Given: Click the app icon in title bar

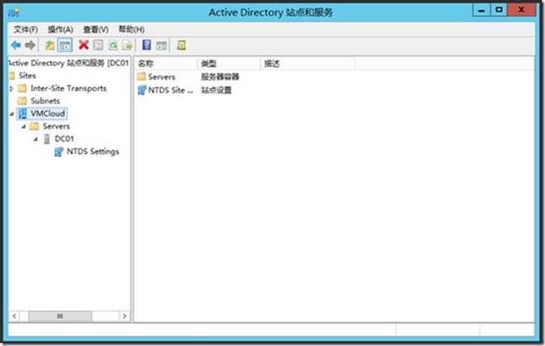Looking at the screenshot, I should point(14,13).
